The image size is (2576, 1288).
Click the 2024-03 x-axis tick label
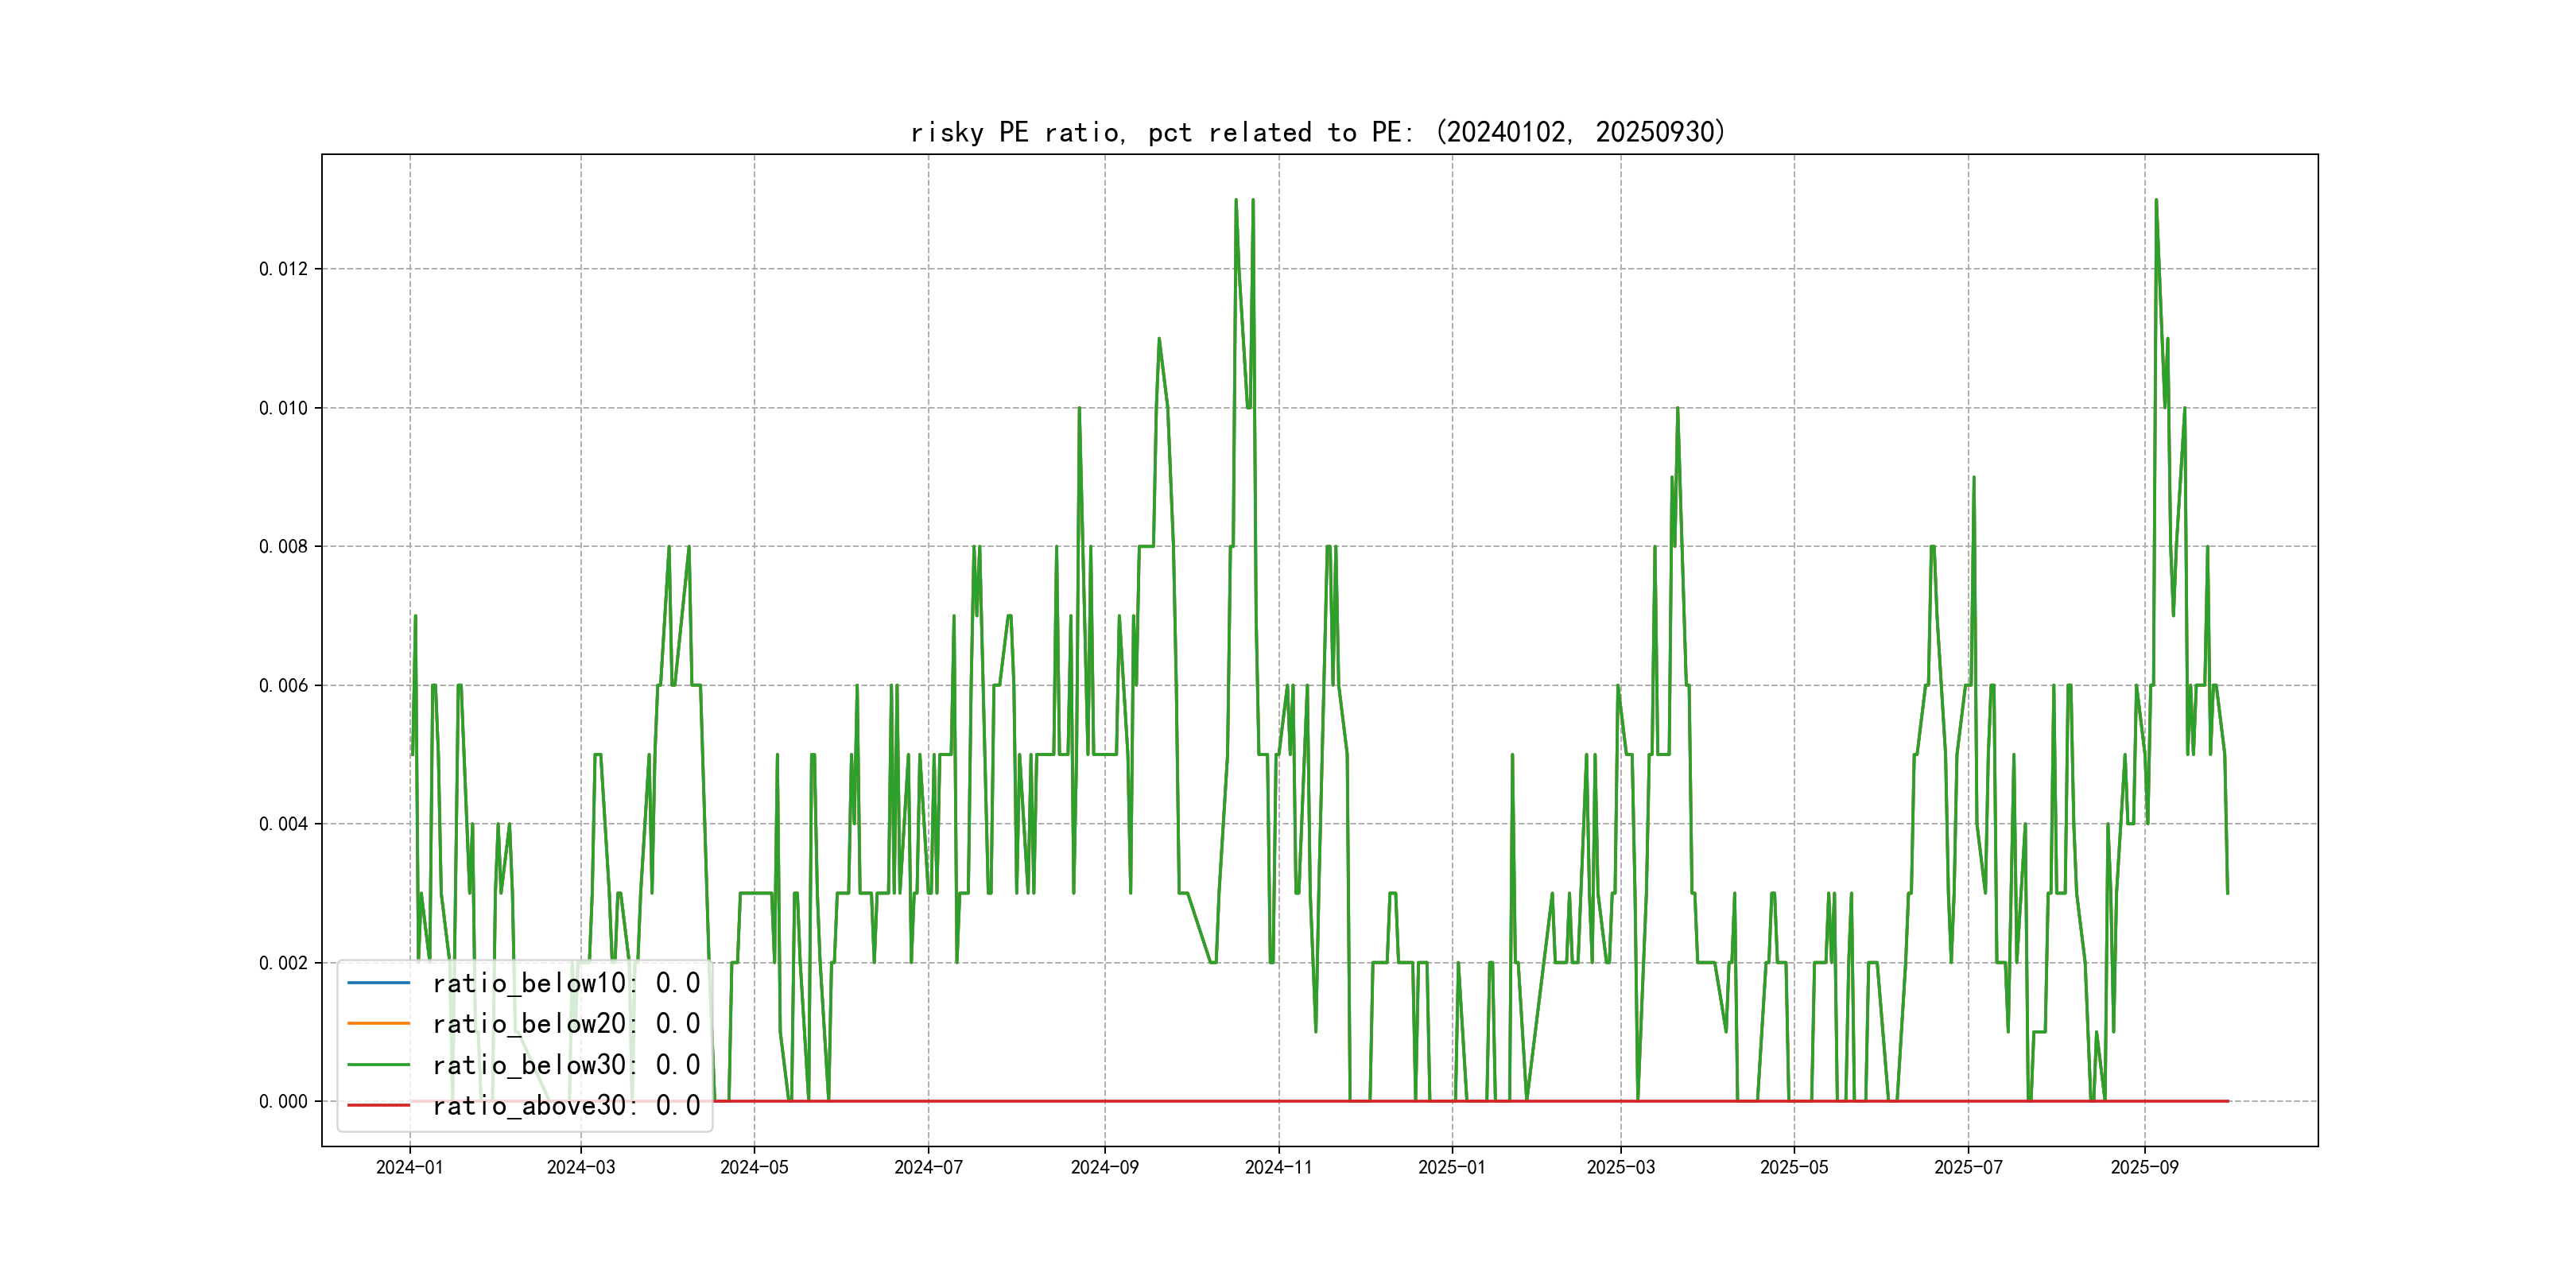click(581, 1167)
